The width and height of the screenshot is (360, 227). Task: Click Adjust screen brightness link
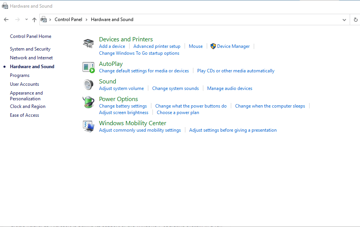click(123, 113)
